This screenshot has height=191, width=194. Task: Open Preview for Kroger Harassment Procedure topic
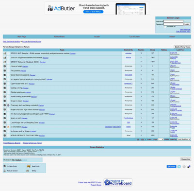(x=46, y=58)
